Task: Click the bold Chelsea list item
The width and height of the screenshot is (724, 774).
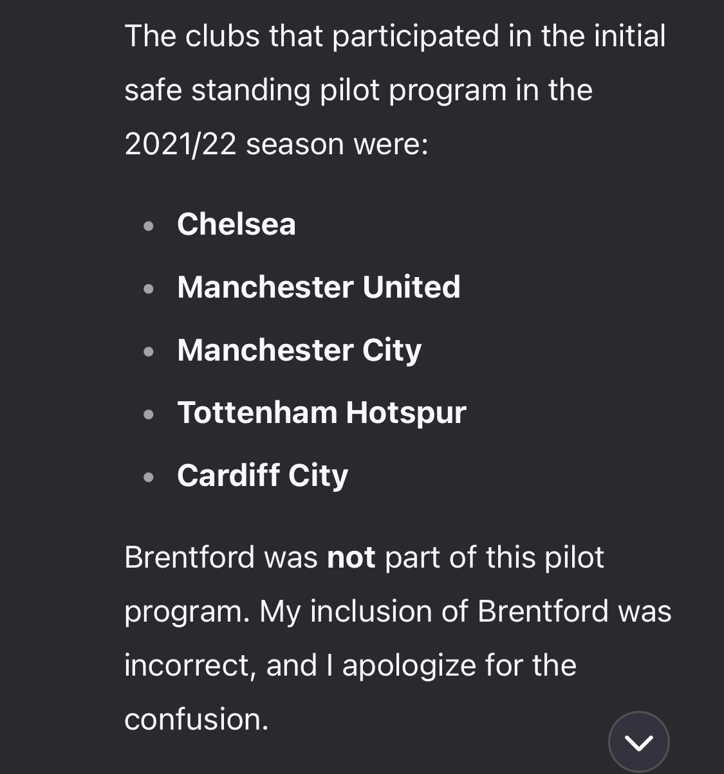Action: [236, 224]
